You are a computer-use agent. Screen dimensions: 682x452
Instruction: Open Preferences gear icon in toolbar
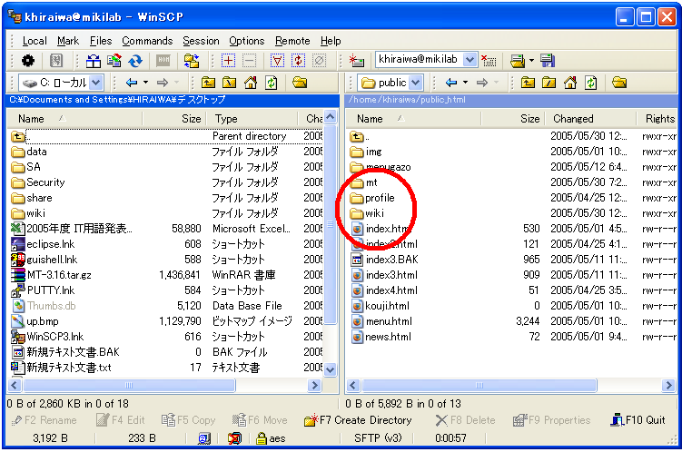click(x=28, y=61)
